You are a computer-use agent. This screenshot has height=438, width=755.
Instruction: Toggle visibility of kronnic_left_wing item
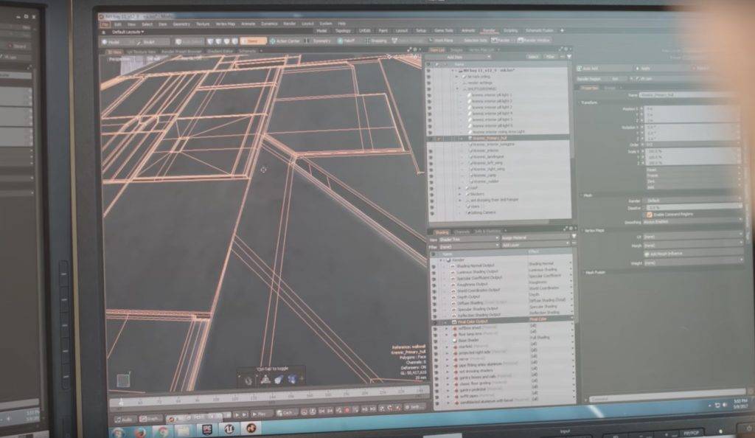430,163
